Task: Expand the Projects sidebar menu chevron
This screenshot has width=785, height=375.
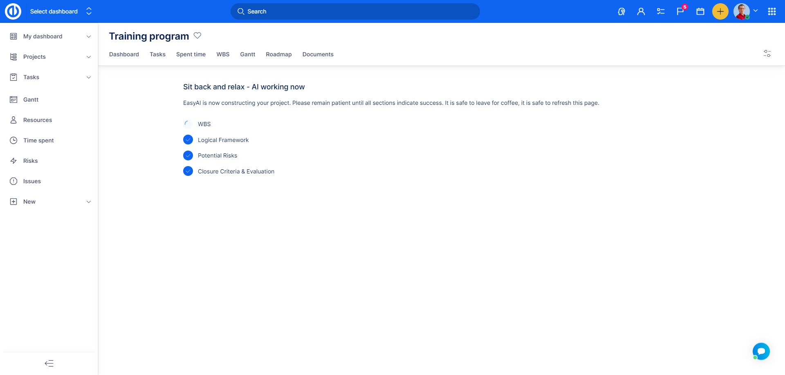Action: [89, 57]
